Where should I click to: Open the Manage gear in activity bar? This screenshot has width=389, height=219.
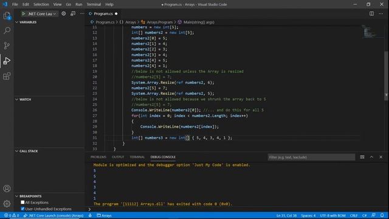pyautogui.click(x=7, y=204)
